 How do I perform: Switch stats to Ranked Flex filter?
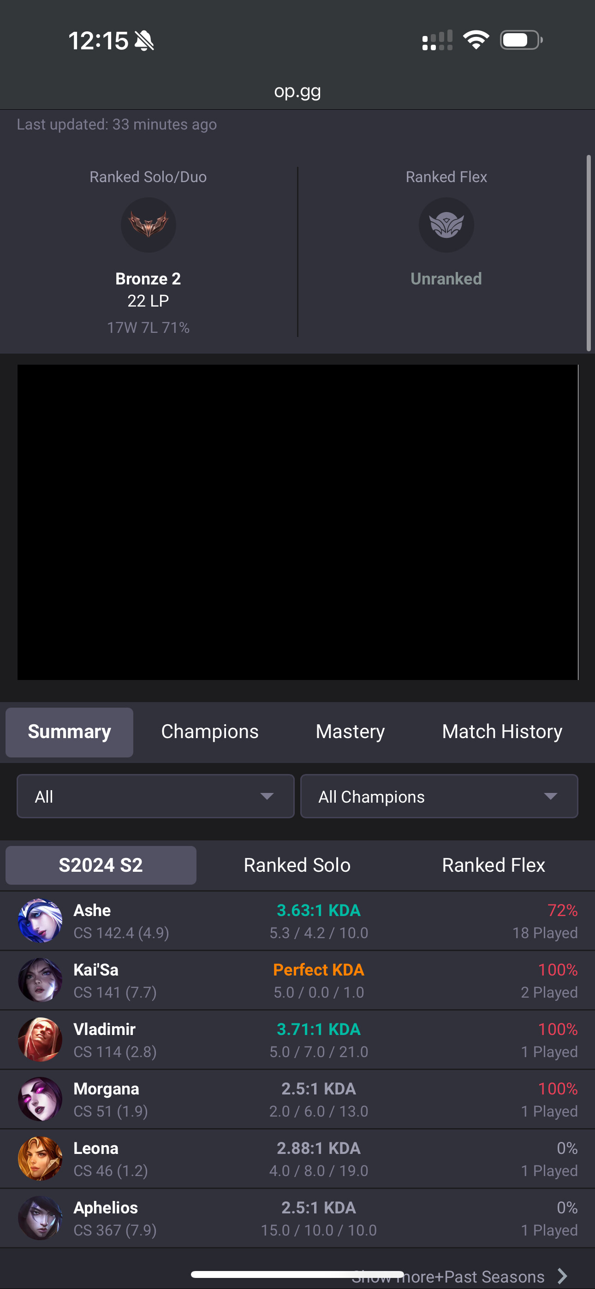(494, 865)
